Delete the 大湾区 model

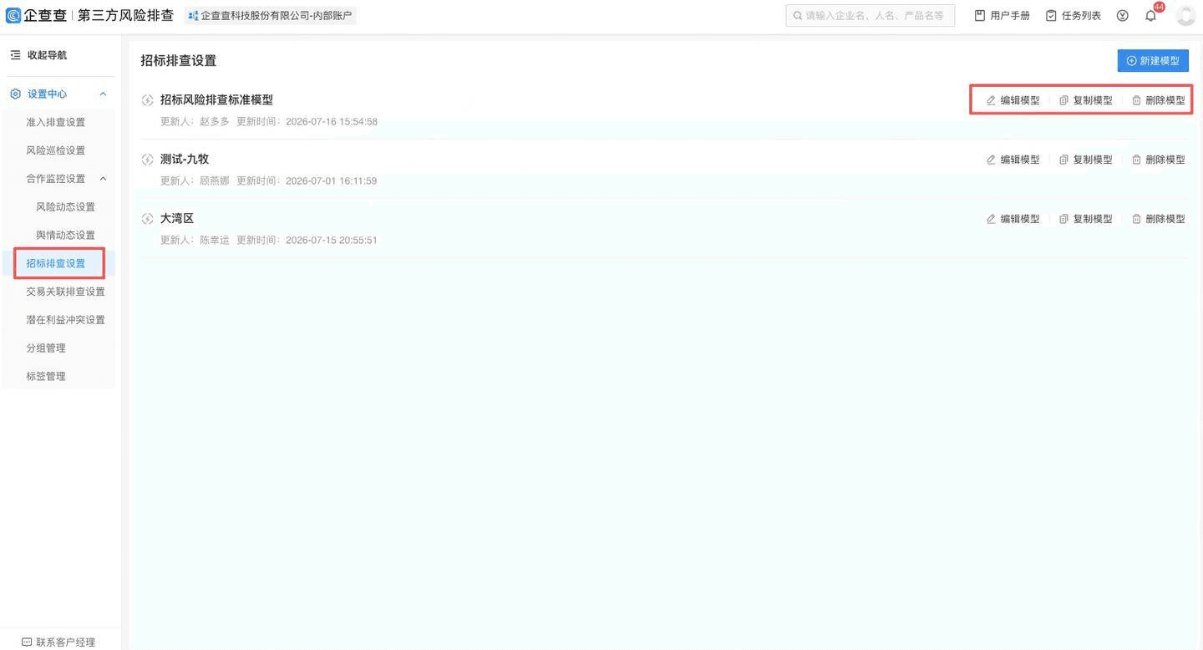pyautogui.click(x=1159, y=219)
